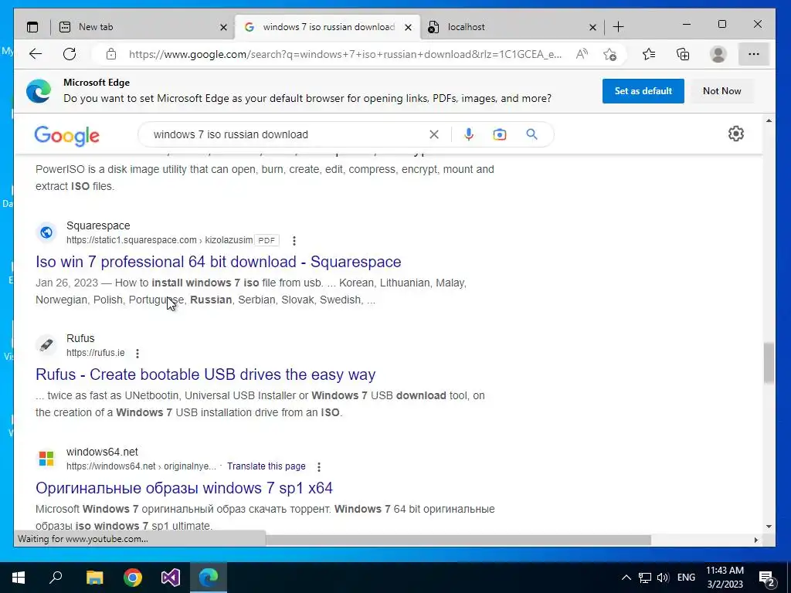Open more options for Squarespace result

coord(294,241)
